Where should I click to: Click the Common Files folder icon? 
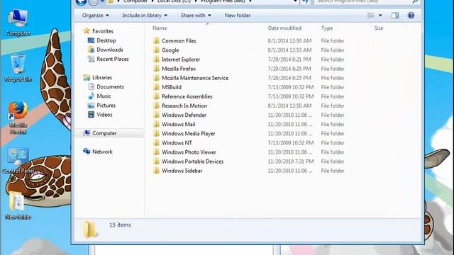156,40
